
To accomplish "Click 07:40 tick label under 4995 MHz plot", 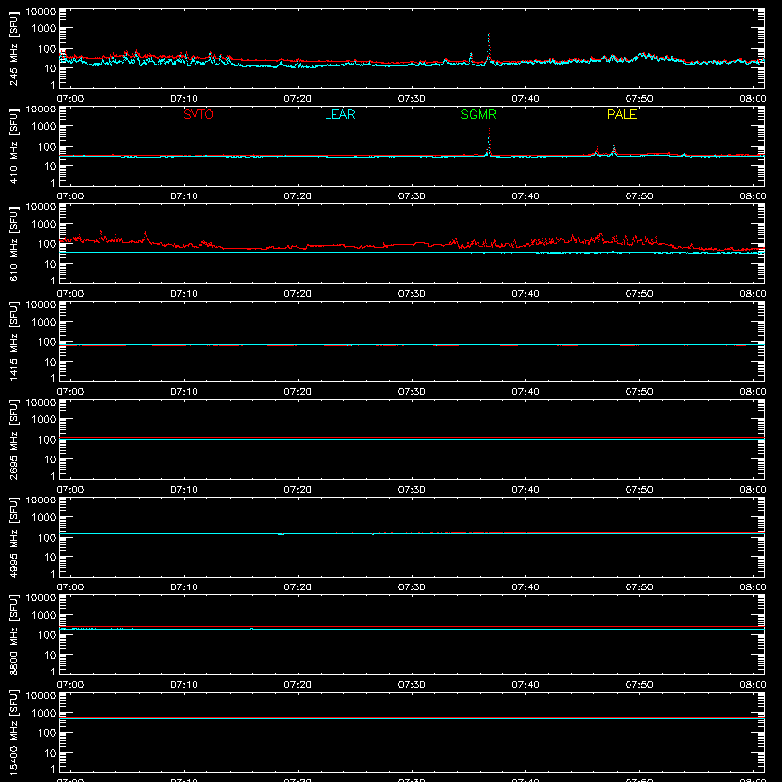I will (525, 587).
